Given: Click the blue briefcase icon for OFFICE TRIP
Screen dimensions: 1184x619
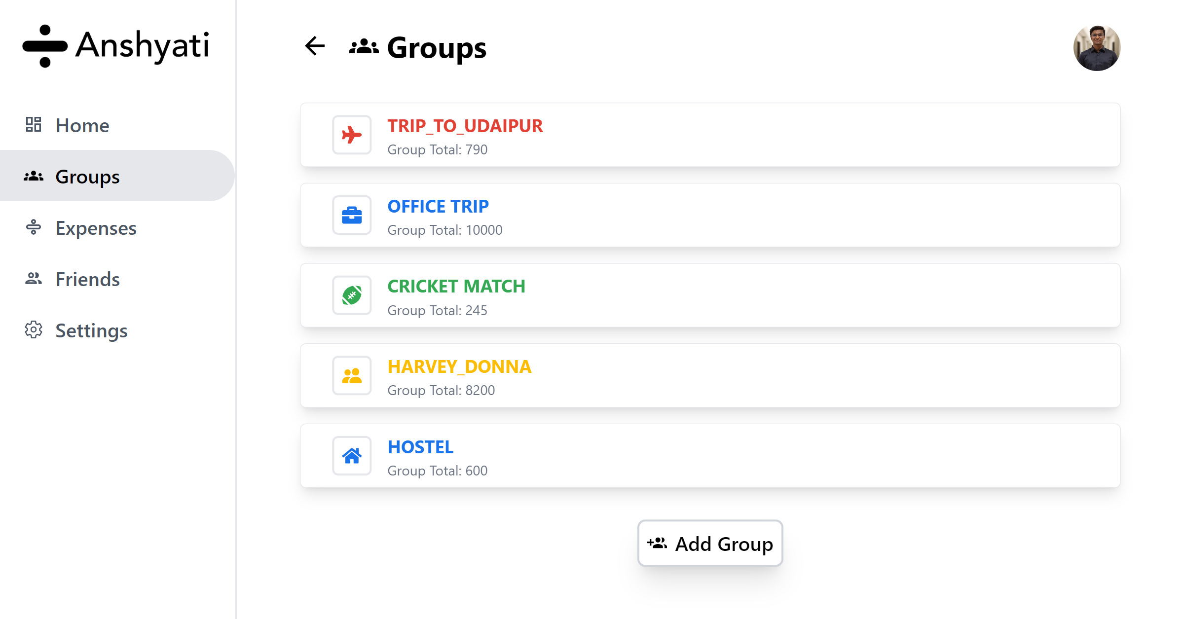Looking at the screenshot, I should [352, 215].
